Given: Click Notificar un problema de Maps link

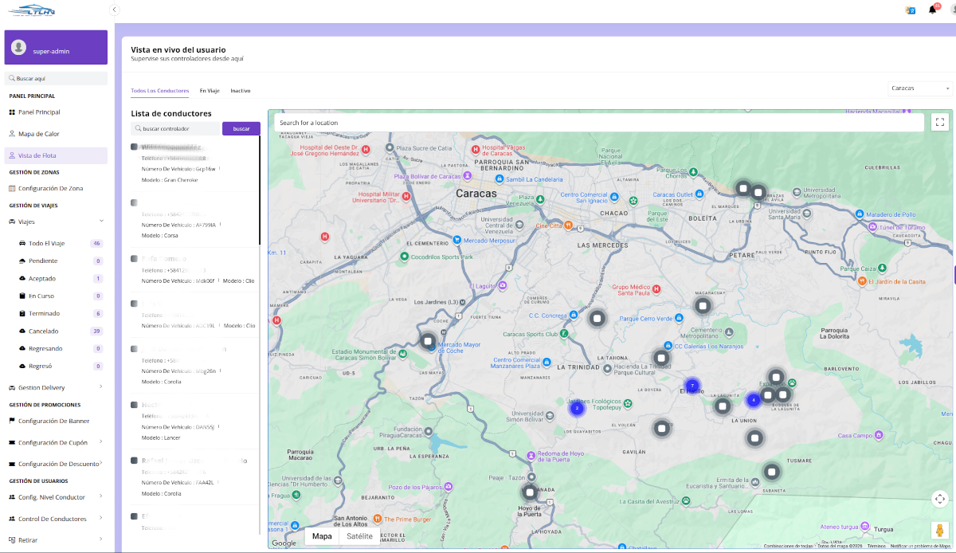Looking at the screenshot, I should coord(922,546).
